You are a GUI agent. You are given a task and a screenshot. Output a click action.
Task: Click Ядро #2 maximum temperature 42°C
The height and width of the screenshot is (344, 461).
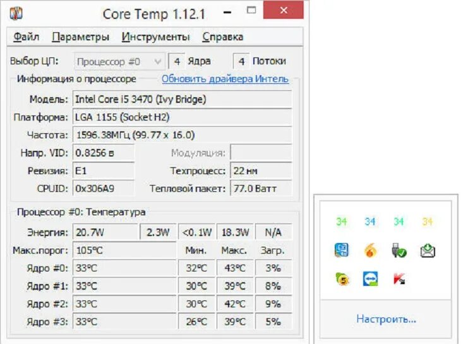click(x=235, y=304)
